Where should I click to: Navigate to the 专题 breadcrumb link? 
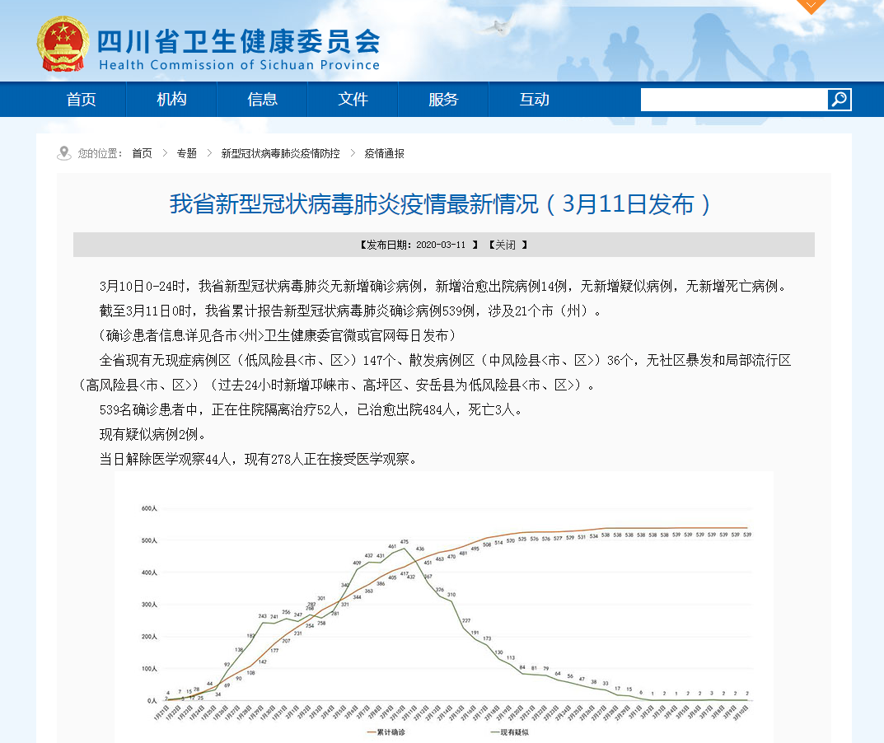[x=187, y=153]
